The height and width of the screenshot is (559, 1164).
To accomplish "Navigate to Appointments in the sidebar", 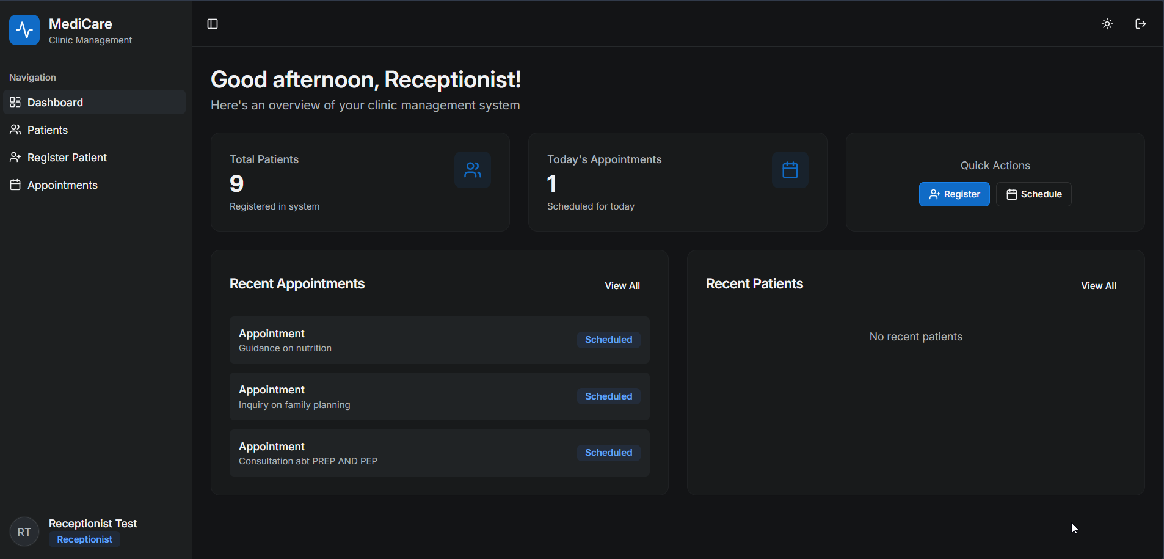I will point(62,185).
